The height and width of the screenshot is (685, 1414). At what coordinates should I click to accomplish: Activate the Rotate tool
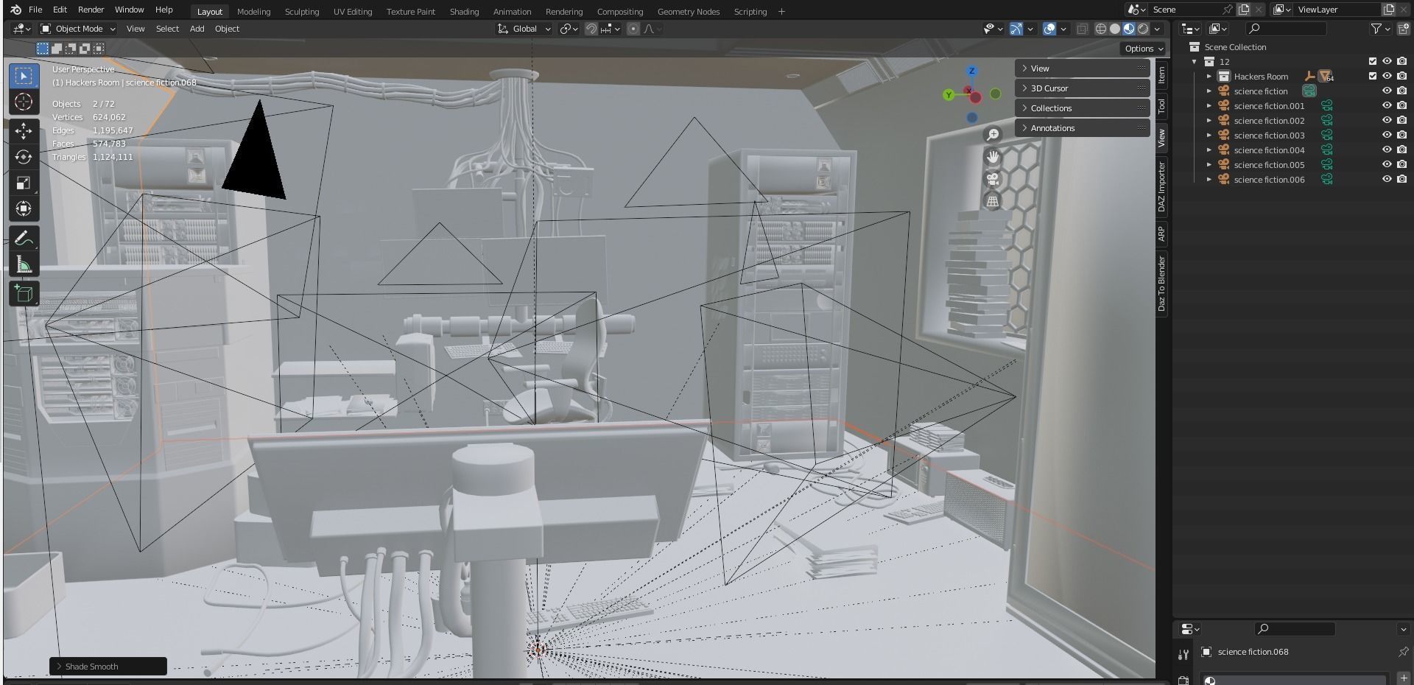[x=24, y=157]
